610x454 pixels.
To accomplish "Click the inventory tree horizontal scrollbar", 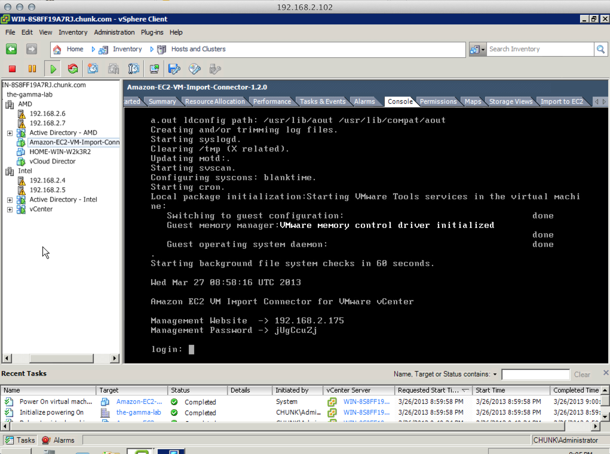I will 61,358.
